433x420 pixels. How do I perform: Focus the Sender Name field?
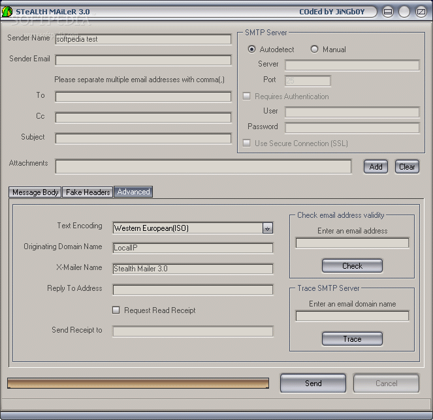[143, 39]
